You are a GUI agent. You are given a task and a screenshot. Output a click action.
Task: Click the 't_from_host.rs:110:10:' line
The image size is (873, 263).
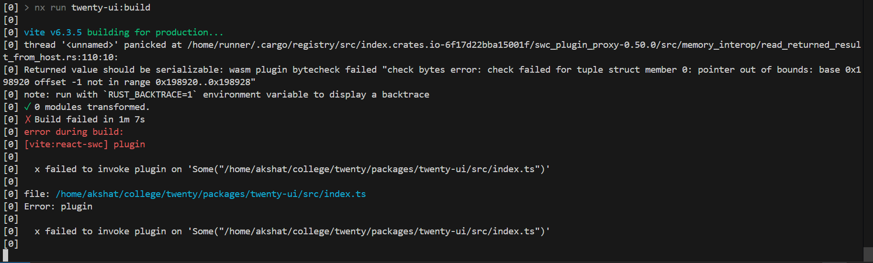click(x=60, y=57)
